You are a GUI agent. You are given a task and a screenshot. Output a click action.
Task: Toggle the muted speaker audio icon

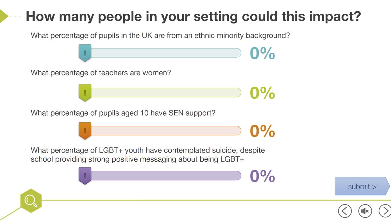(365, 211)
